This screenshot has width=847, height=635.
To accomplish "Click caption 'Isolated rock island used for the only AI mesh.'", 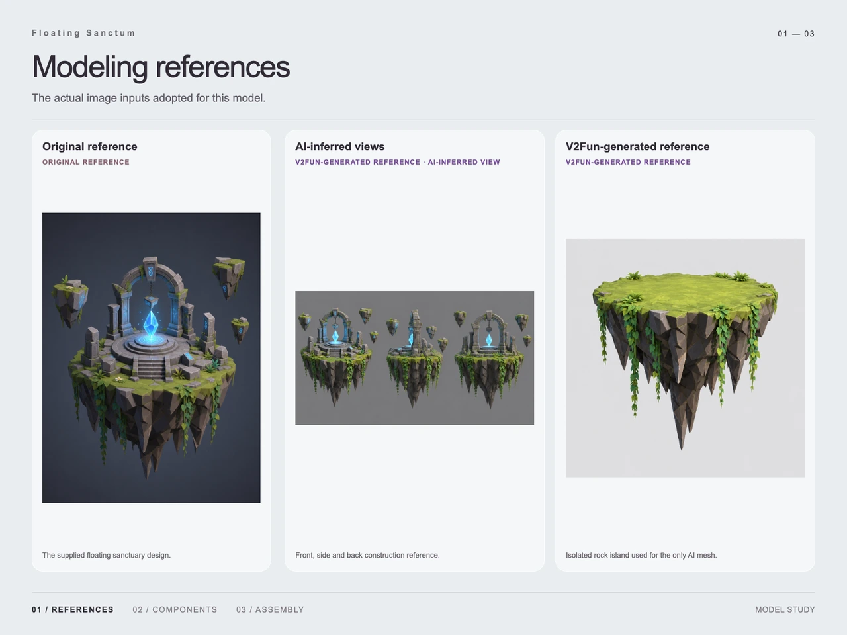I will pyautogui.click(x=641, y=555).
